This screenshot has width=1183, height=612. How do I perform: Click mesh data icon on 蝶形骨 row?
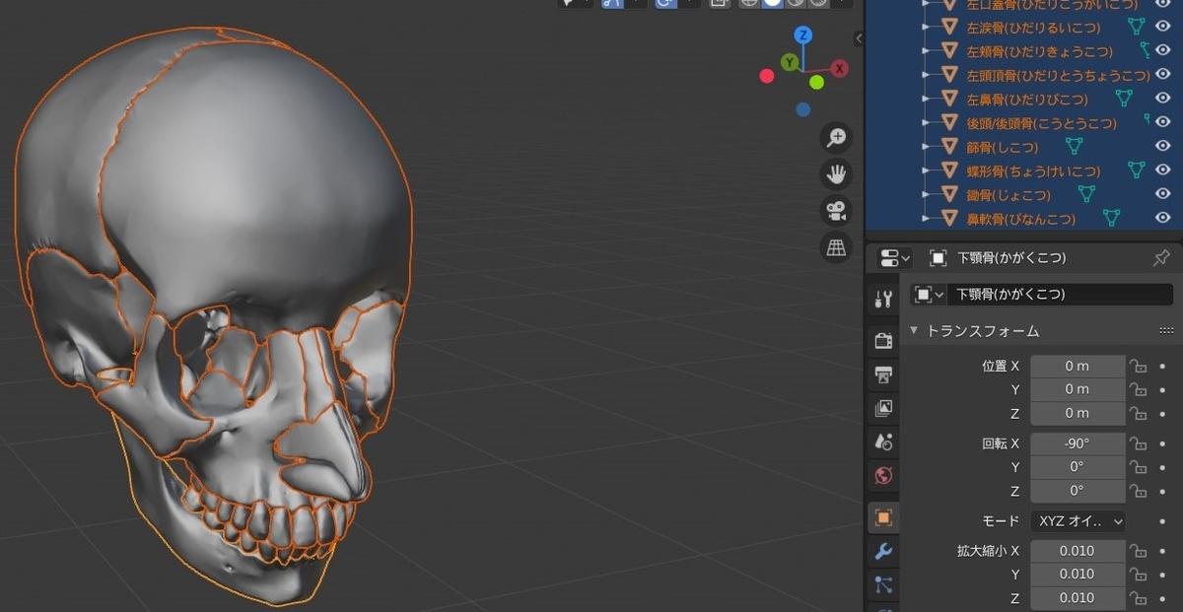1136,170
